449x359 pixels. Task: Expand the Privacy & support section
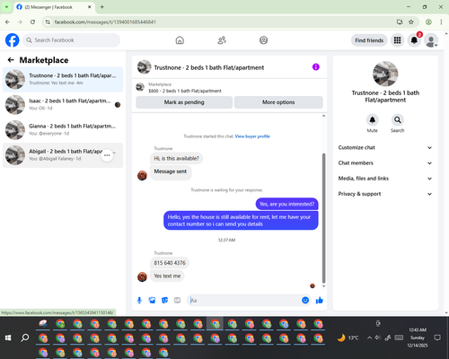pyautogui.click(x=385, y=194)
